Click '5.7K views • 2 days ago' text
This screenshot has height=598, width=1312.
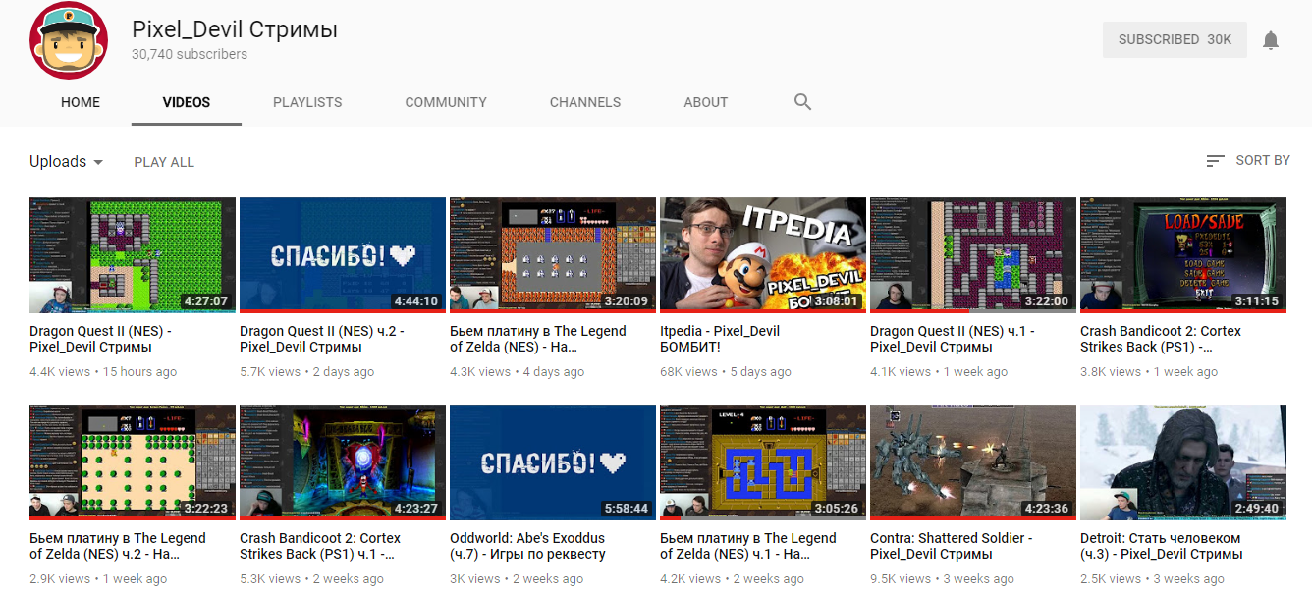[x=307, y=372]
